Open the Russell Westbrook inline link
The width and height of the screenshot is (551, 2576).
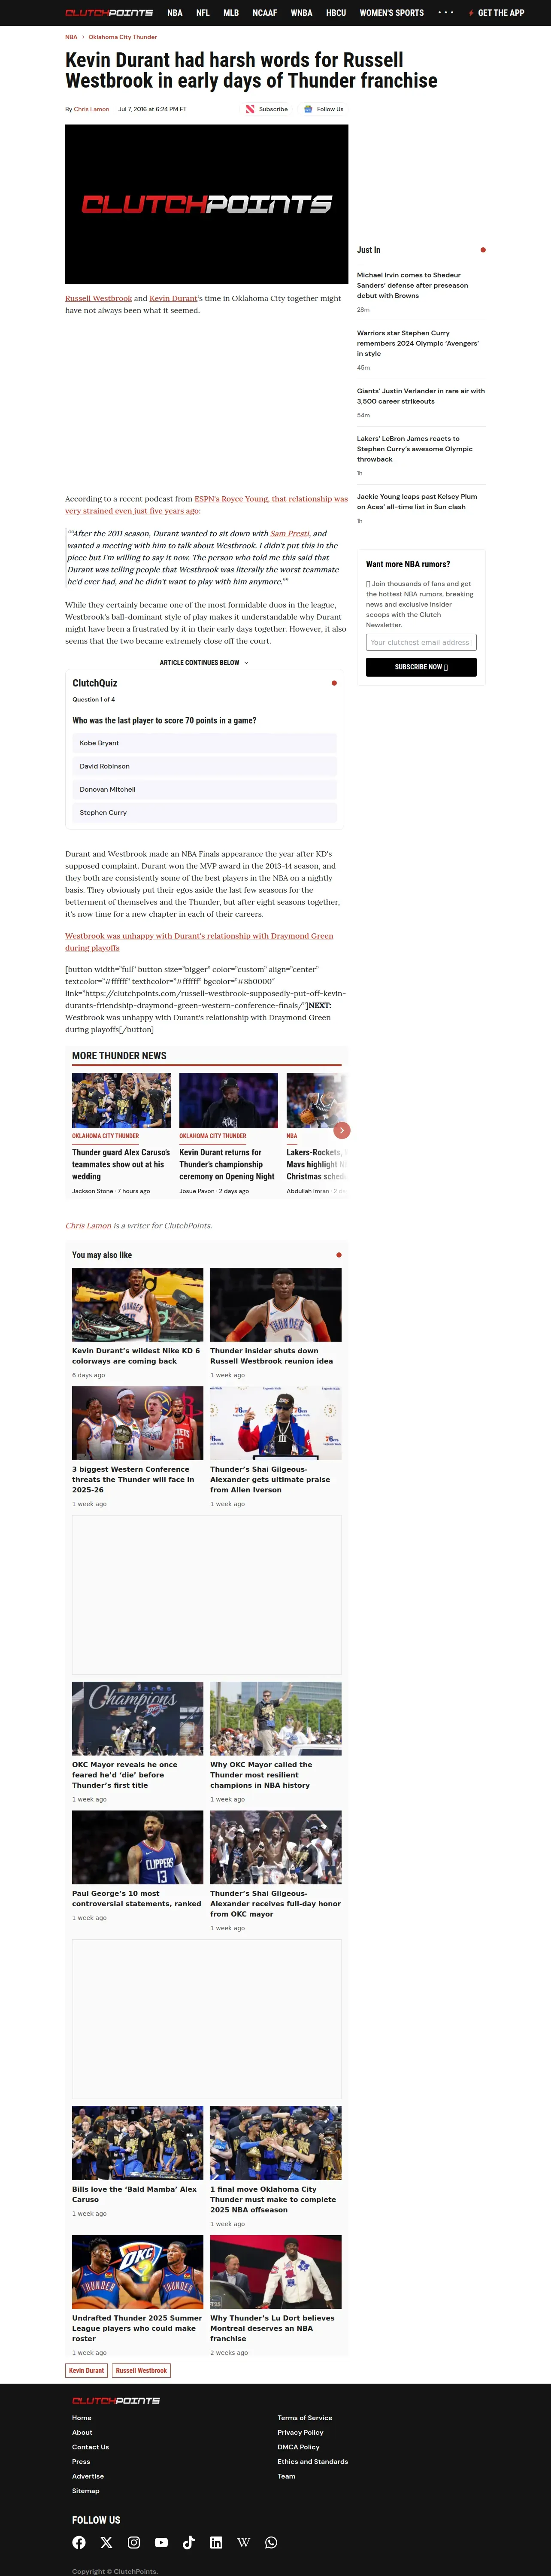pyautogui.click(x=98, y=298)
